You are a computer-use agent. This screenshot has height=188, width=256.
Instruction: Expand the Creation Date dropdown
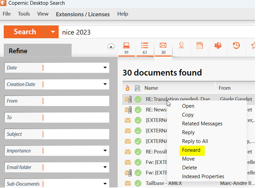105,84
